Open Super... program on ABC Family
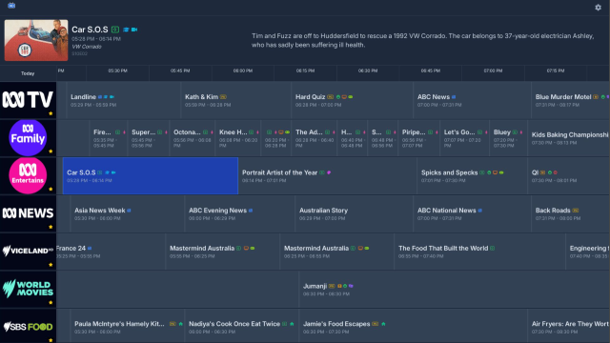Image resolution: width=610 pixels, height=343 pixels. coord(149,138)
